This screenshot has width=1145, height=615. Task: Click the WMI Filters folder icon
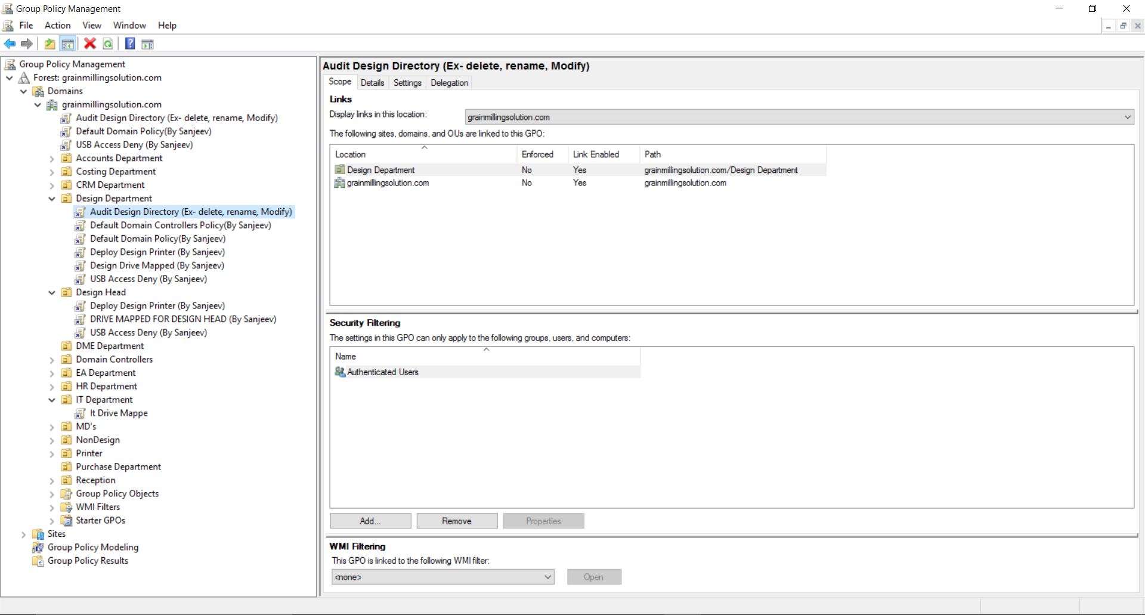coord(67,507)
